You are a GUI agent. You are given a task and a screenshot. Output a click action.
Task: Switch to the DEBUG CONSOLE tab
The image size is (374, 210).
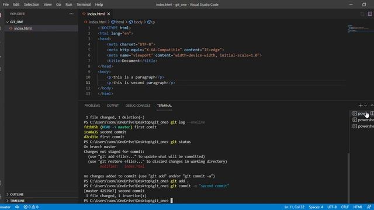click(138, 106)
